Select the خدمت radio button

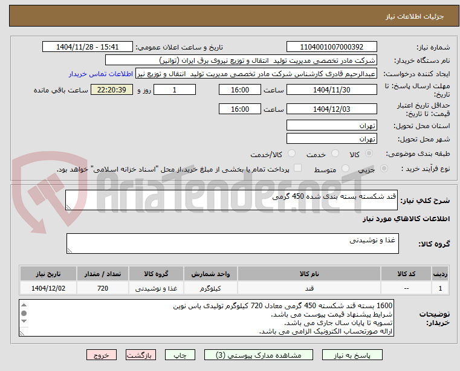335,153
